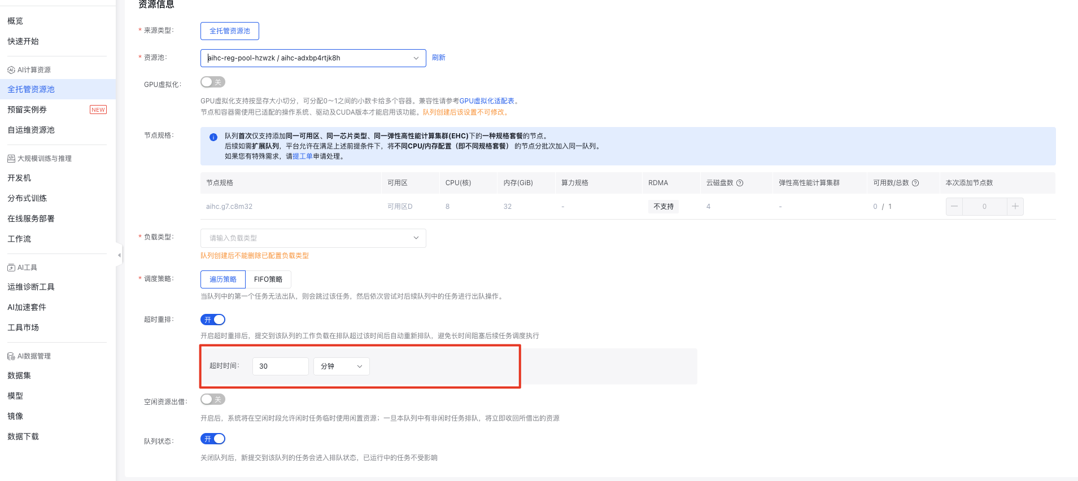The height and width of the screenshot is (481, 1078).
Task: Open 自运维资源池 in the sidebar
Action: (31, 130)
